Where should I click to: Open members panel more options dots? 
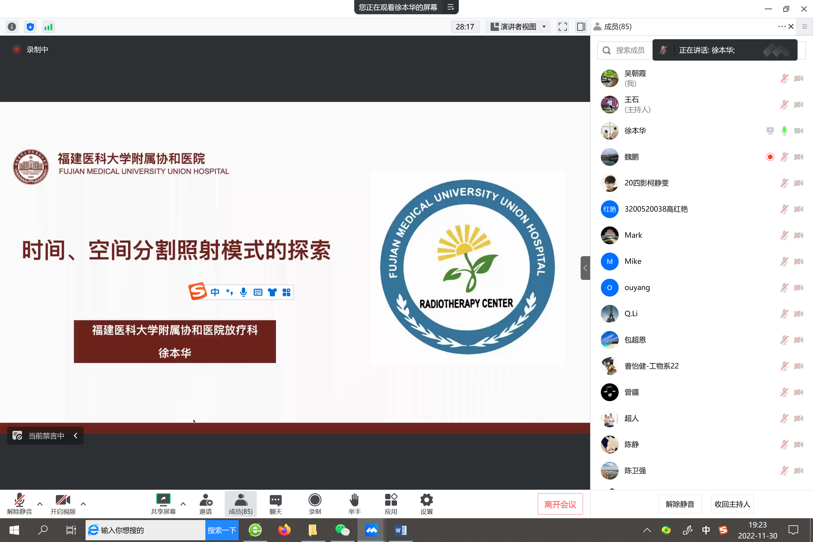(x=782, y=27)
